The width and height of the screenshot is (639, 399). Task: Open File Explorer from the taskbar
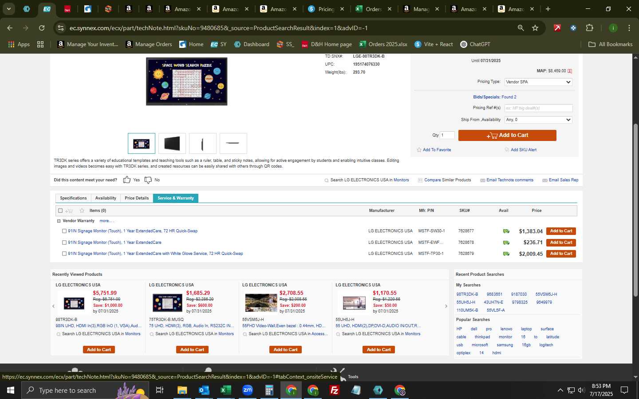pyautogui.click(x=182, y=390)
